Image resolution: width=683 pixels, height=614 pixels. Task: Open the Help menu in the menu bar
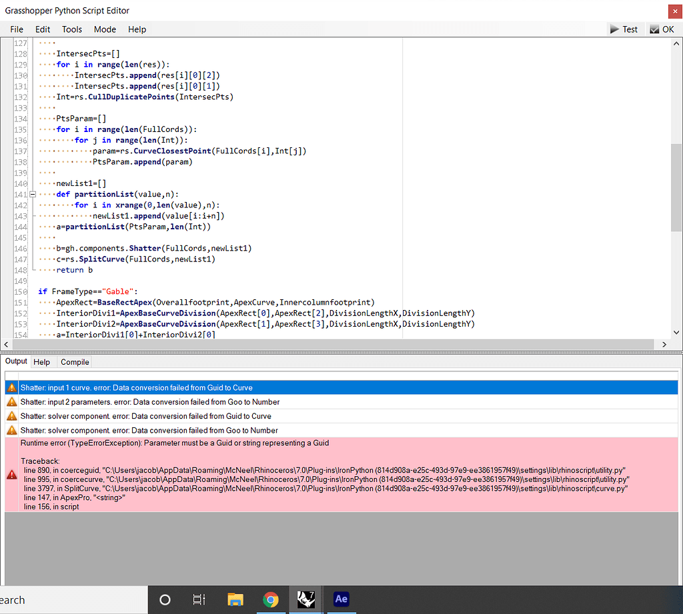click(x=137, y=29)
